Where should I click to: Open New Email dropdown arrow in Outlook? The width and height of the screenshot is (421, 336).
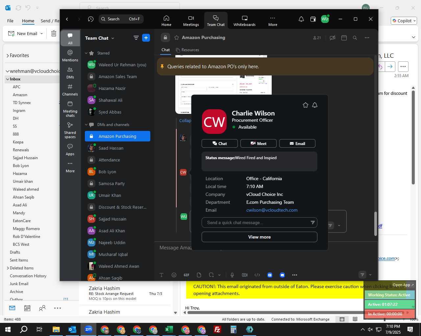tap(41, 33)
